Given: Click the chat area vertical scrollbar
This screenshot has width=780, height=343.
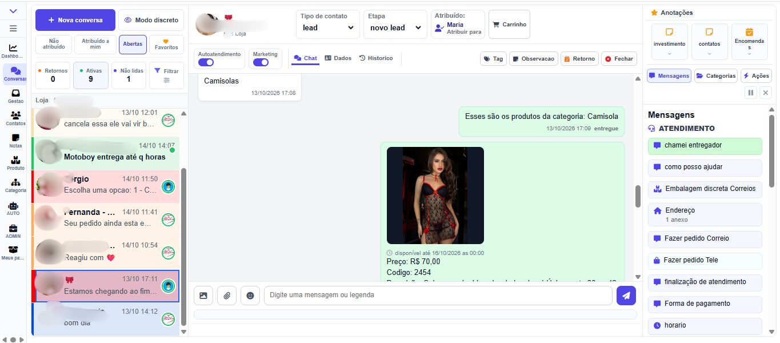Looking at the screenshot, I should tap(638, 196).
